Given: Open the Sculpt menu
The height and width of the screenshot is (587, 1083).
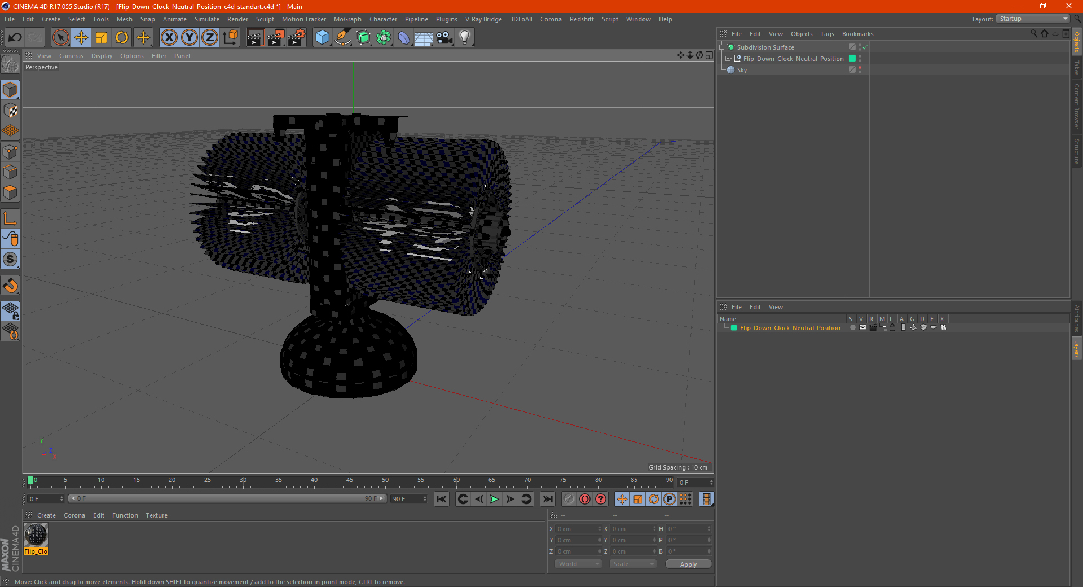Looking at the screenshot, I should point(265,19).
